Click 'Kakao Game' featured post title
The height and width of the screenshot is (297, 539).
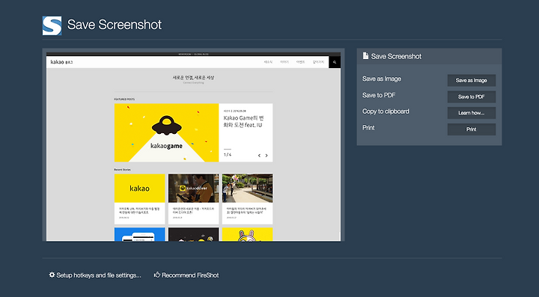[x=244, y=121]
